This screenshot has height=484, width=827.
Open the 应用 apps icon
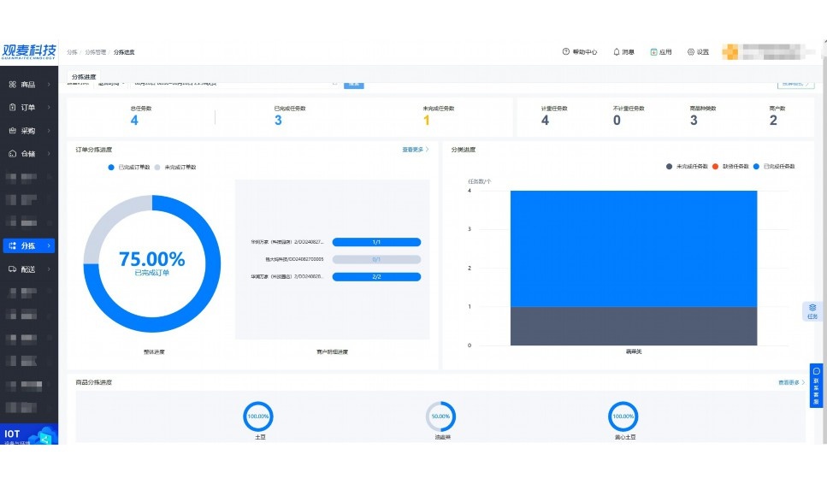tap(654, 52)
